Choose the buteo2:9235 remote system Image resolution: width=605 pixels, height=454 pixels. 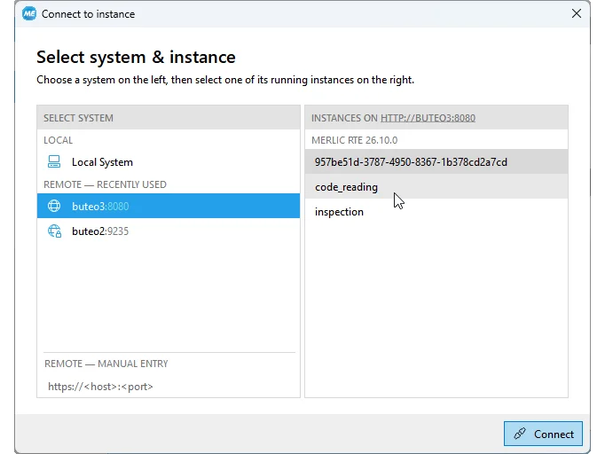point(169,231)
